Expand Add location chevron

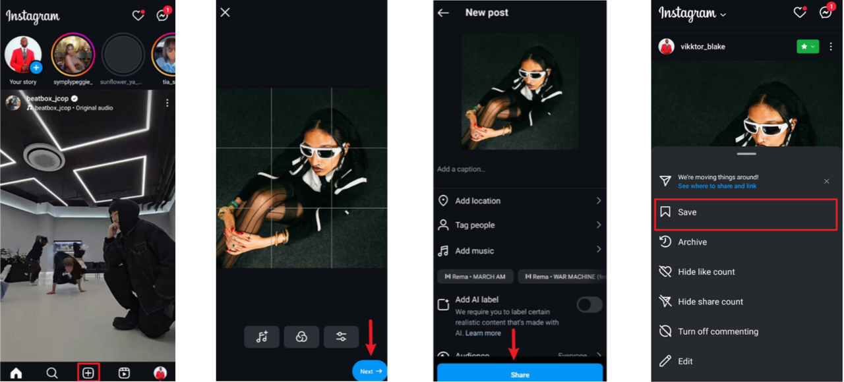click(x=599, y=200)
